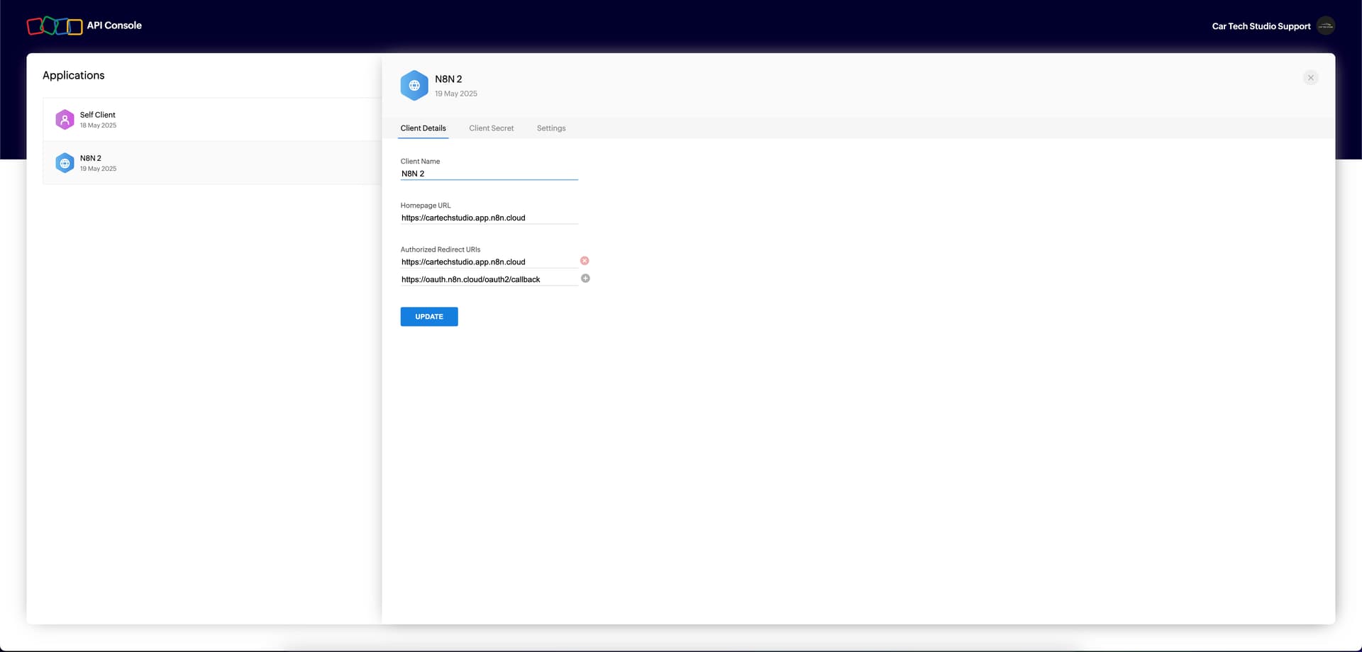Click the '19 May 2025' date under the N8N 2 title

click(456, 94)
